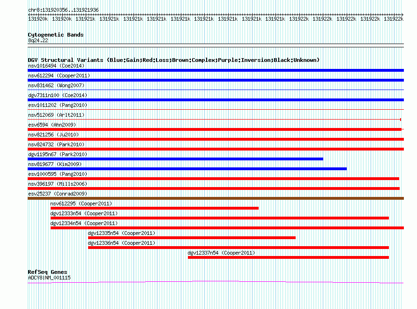Click the esv1000595 red loss bar

point(214,179)
